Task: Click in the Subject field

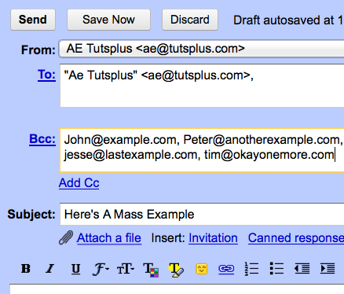Action: coord(202,214)
